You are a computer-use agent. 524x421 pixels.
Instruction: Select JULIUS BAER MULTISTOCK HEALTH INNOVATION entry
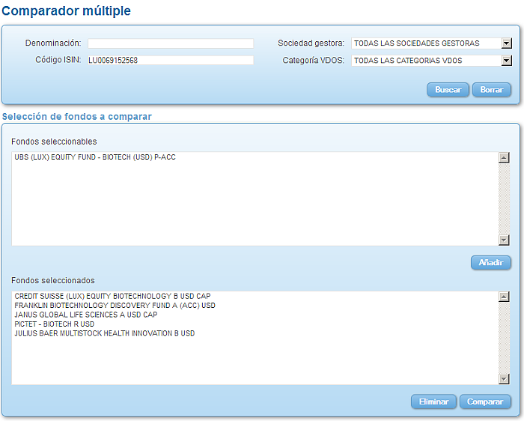[105, 333]
